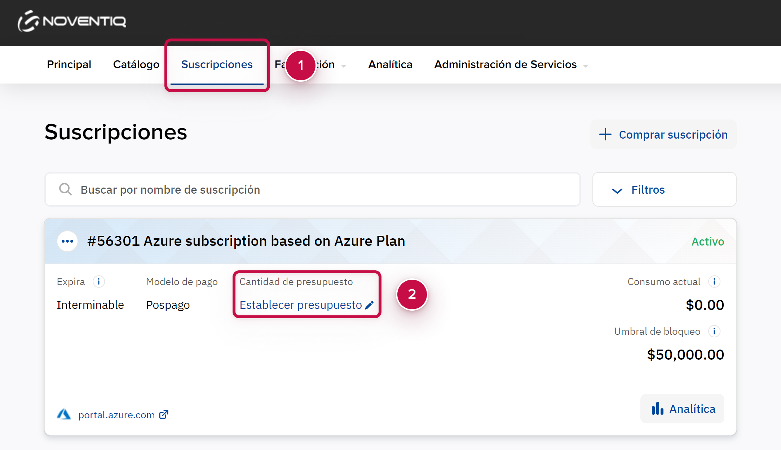781x450 pixels.
Task: Click the Expira info icon
Action: coord(98,282)
